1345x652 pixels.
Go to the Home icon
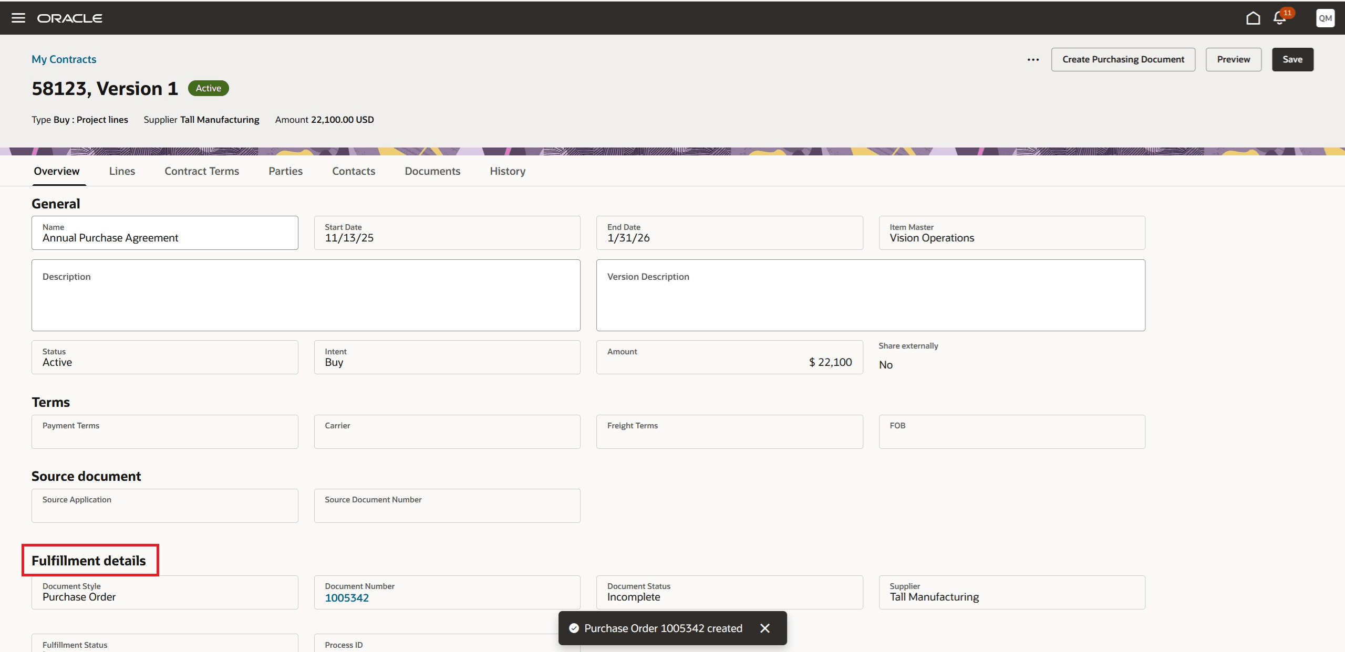[x=1253, y=18]
